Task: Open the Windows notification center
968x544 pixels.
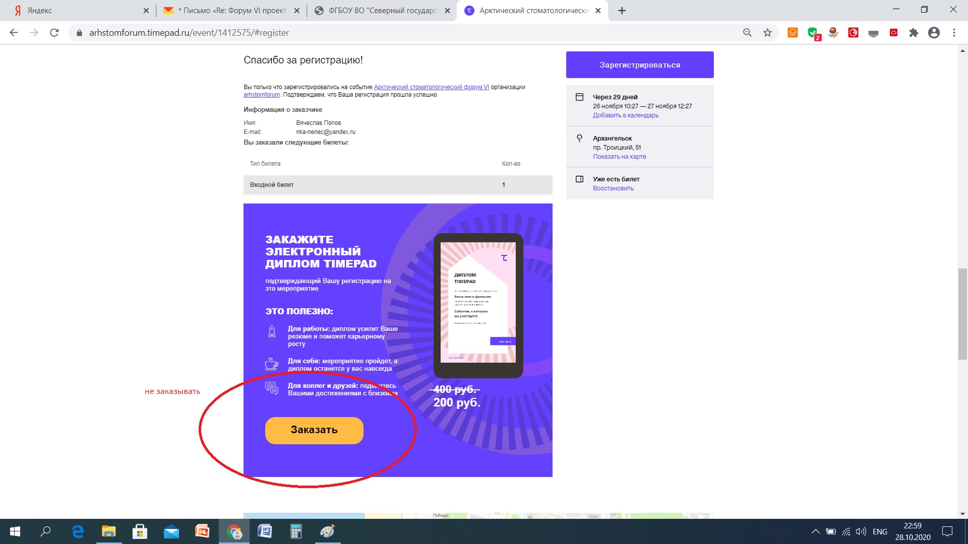Action: (x=947, y=531)
